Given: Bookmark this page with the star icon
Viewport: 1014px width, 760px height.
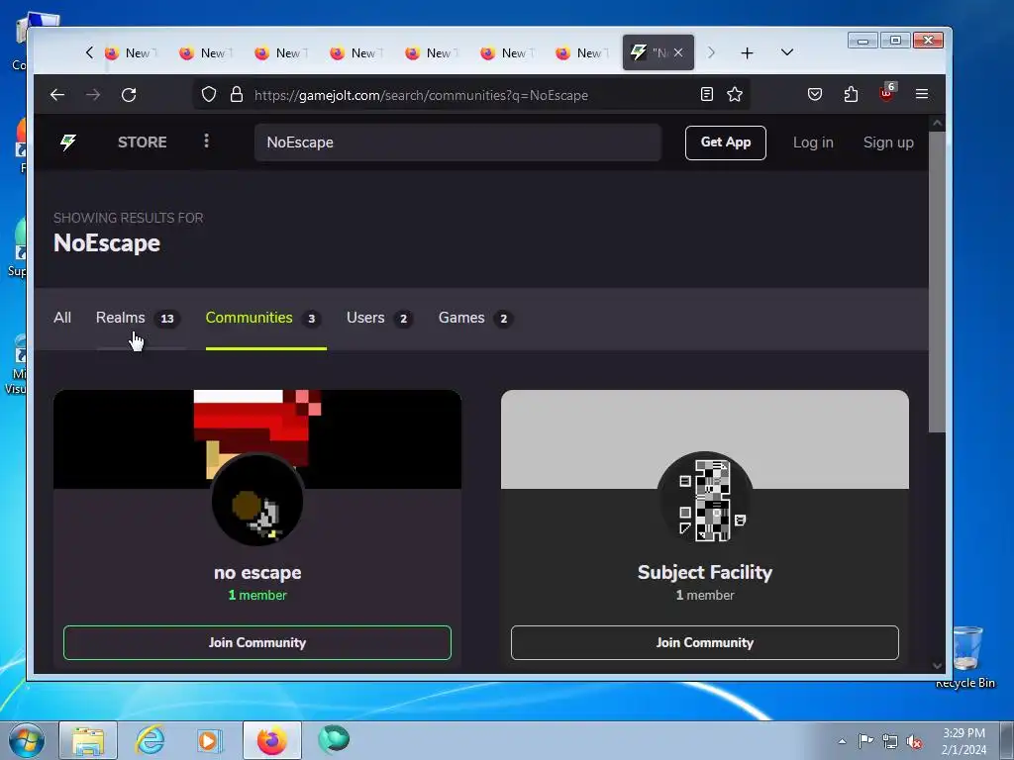Looking at the screenshot, I should 735,94.
